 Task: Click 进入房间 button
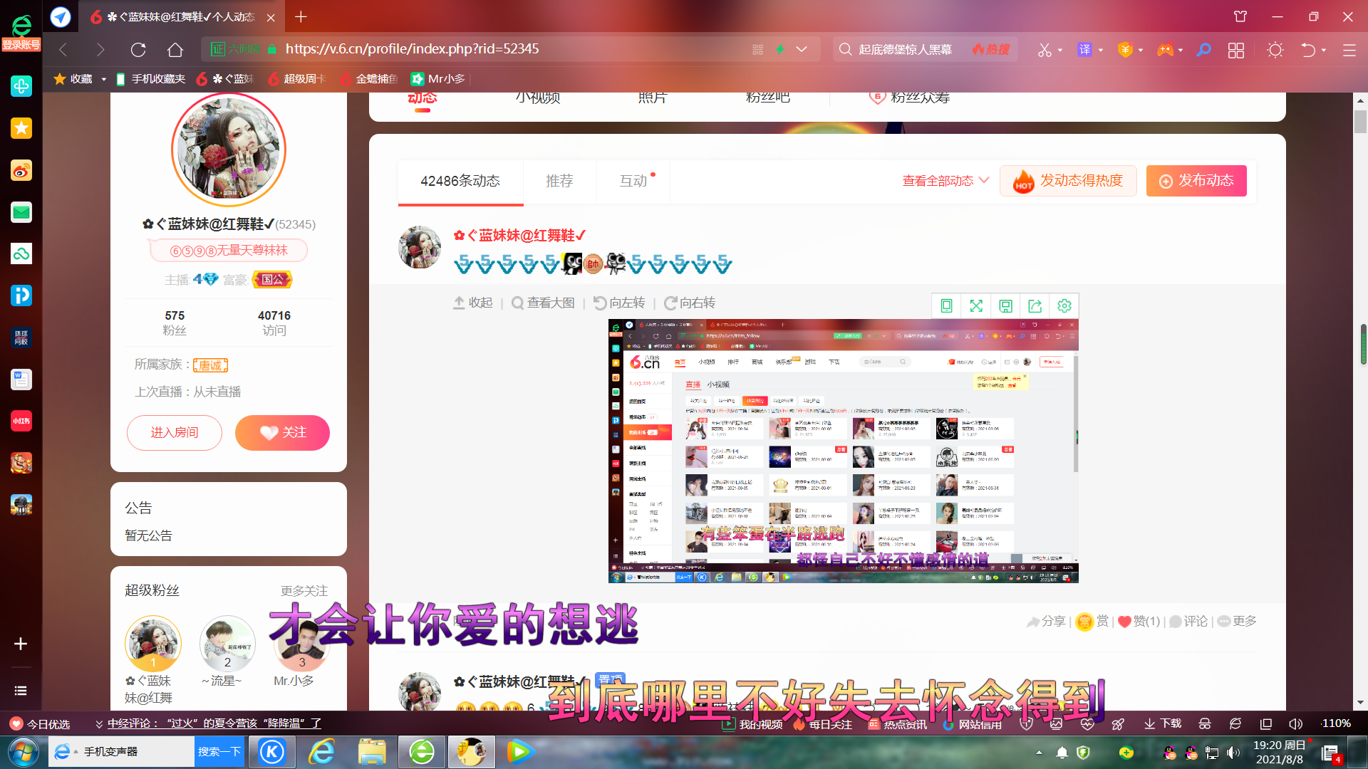[x=175, y=433]
